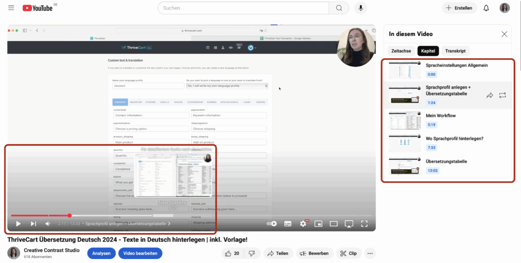Click the search magnifier button
Screen dimensions: 521x263
(x=339, y=8)
